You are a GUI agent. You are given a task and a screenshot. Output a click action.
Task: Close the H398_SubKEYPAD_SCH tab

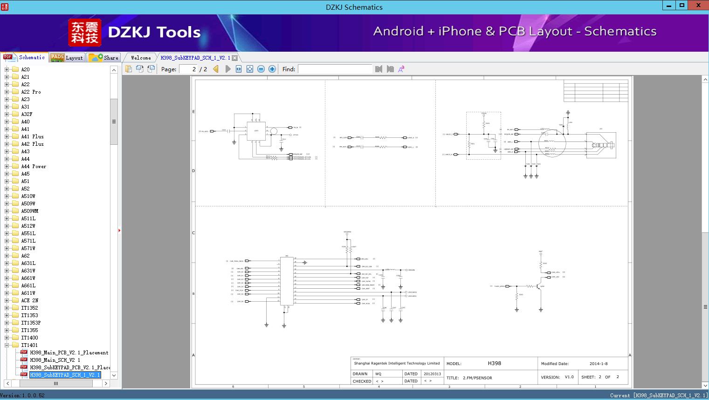tap(235, 58)
